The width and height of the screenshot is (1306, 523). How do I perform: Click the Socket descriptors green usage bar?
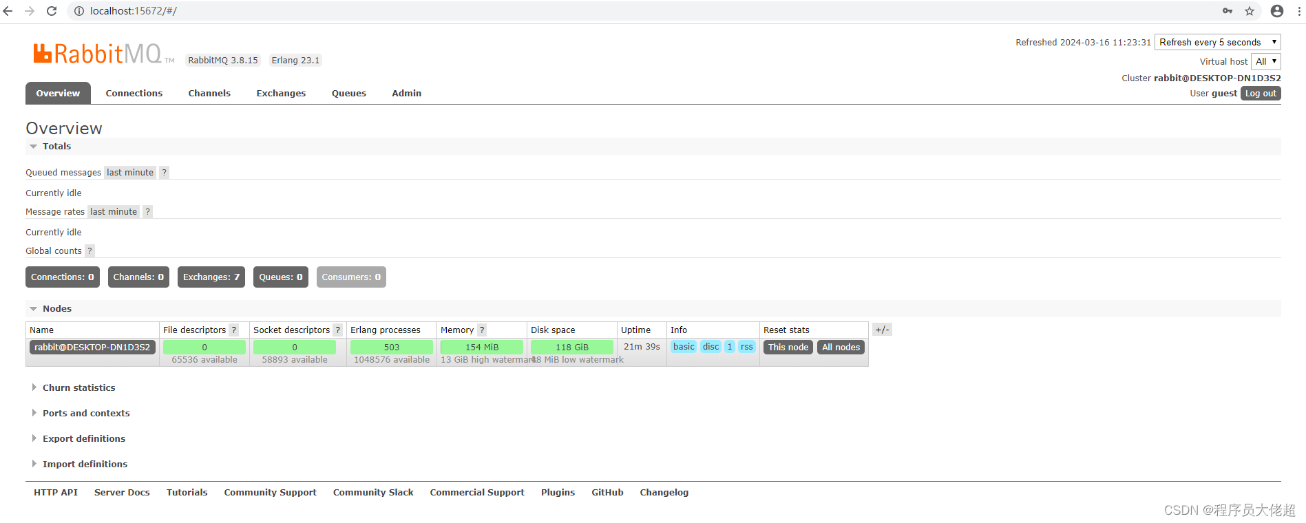(x=295, y=348)
